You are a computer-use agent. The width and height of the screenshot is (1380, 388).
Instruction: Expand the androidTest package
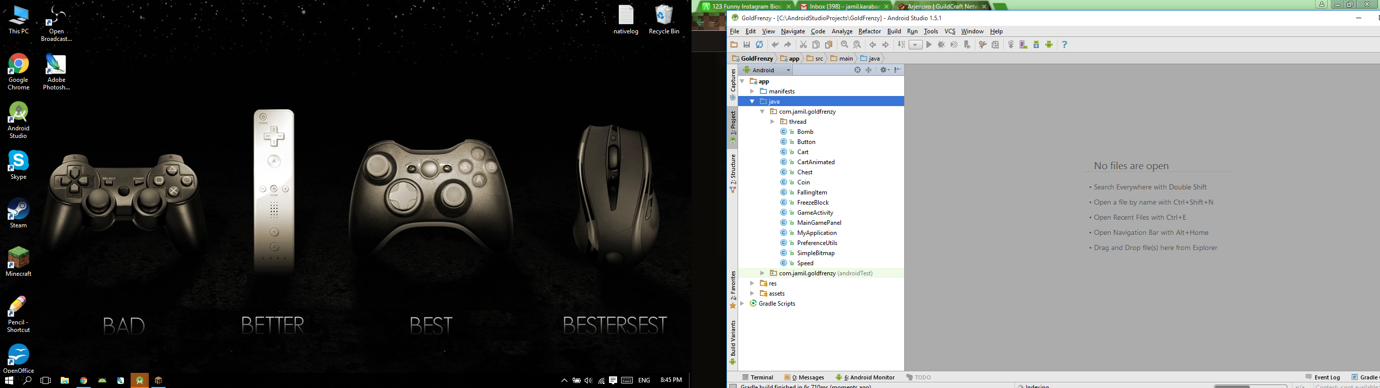point(762,273)
